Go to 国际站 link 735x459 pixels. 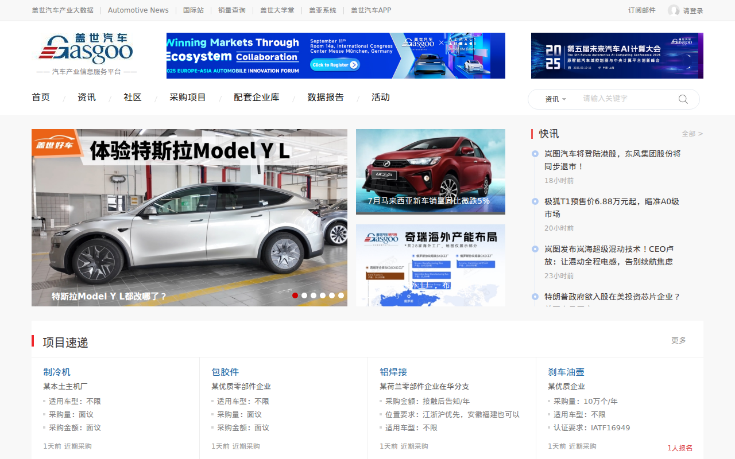(194, 10)
